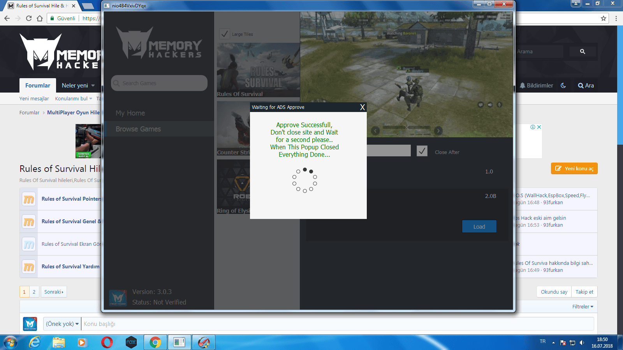Open the Windows Start menu
Screen dimensions: 623x350
[11, 343]
